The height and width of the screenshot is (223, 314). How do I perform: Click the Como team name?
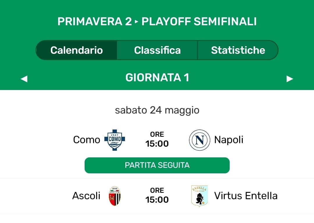[x=87, y=140]
